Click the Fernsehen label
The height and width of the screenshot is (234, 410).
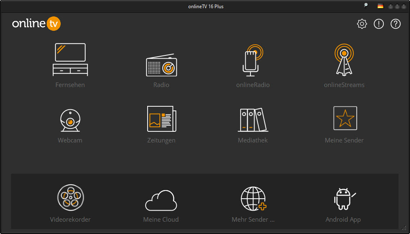(x=70, y=85)
